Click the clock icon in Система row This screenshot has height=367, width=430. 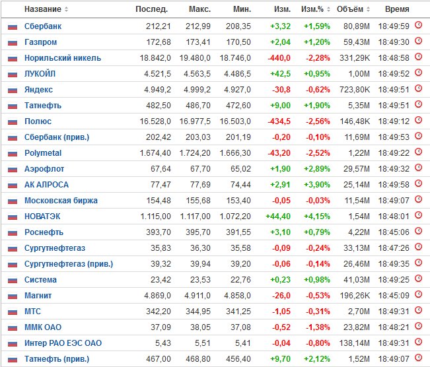[x=418, y=279]
